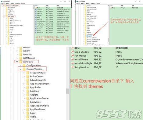Viewport: 143px width, 120px height.
Task: Click the registry tree vertical scrollbar thumb
Action: coord(67,91)
